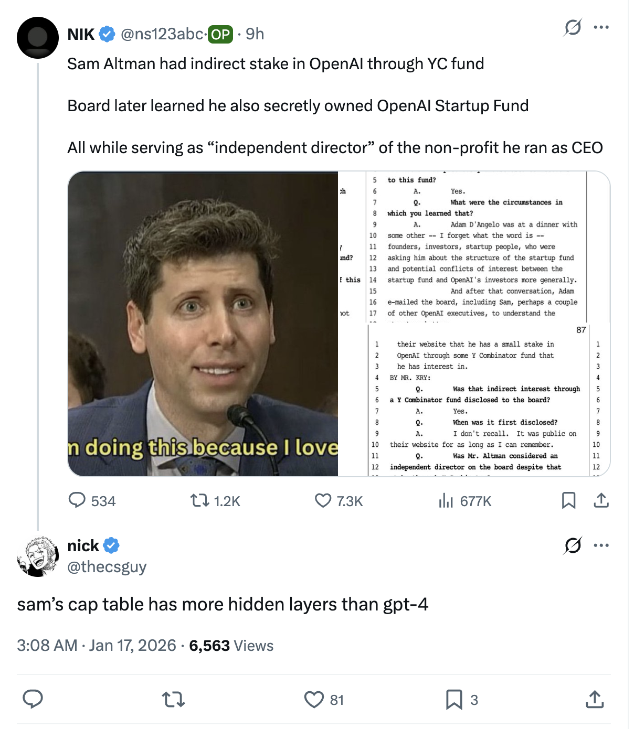The height and width of the screenshot is (729, 634).
Task: Share NIK's post
Action: (601, 500)
